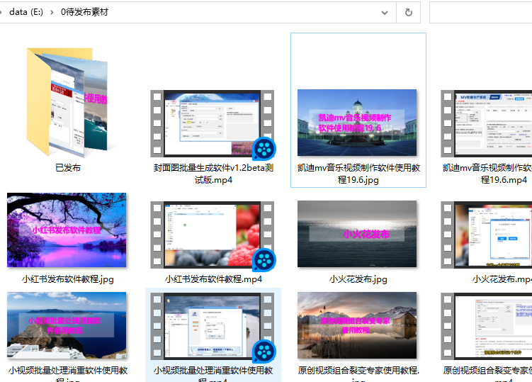The width and height of the screenshot is (532, 382).
Task: Select 小红书发布软件教程.jpg image thumbnail
Action: (x=67, y=230)
